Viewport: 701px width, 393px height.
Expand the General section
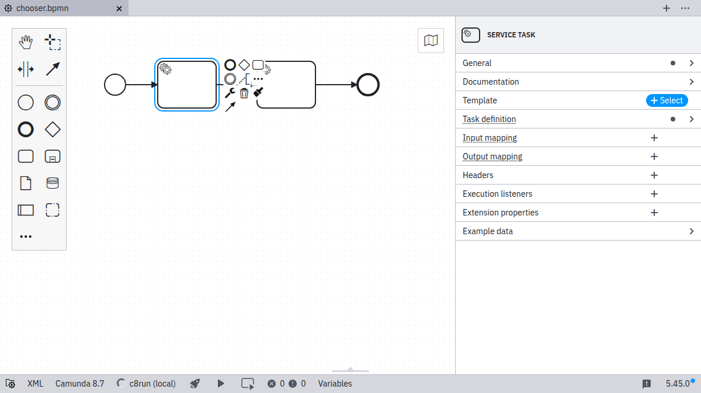pos(692,63)
